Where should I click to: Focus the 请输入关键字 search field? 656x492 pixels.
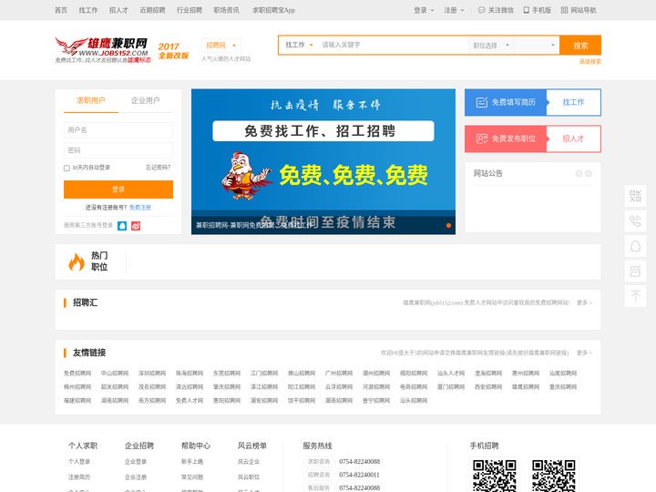pyautogui.click(x=393, y=45)
